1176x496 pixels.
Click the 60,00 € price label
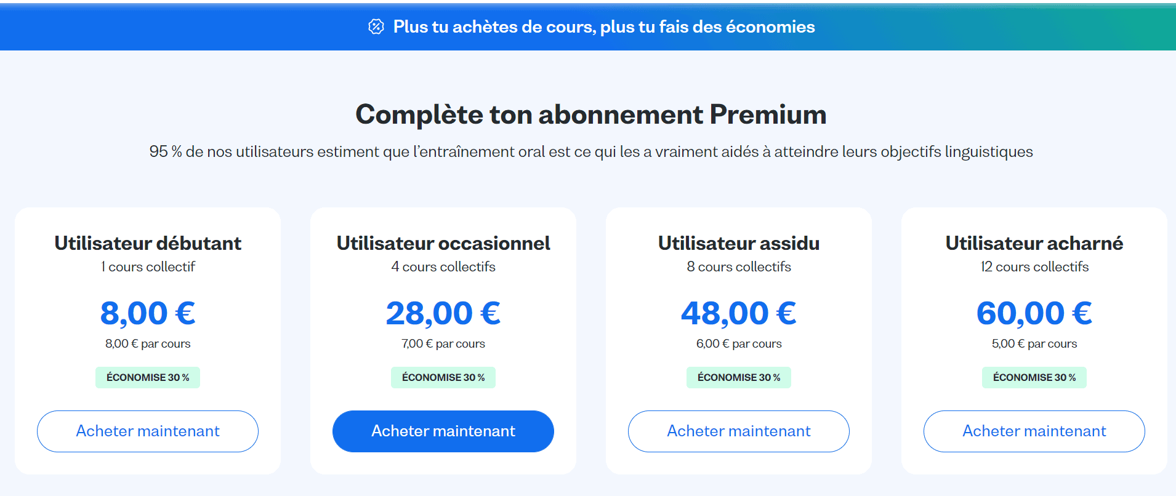[1034, 313]
